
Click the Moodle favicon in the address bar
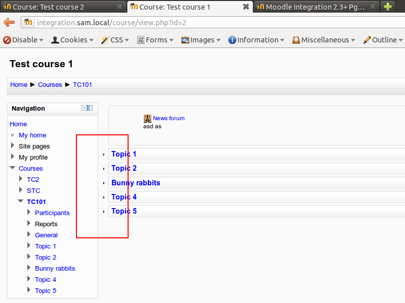pos(28,22)
